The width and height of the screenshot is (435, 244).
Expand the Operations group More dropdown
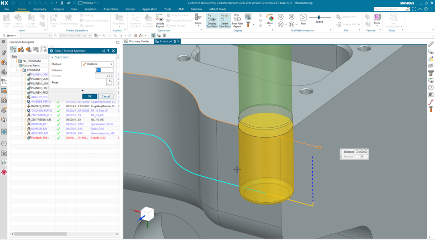(x=198, y=20)
